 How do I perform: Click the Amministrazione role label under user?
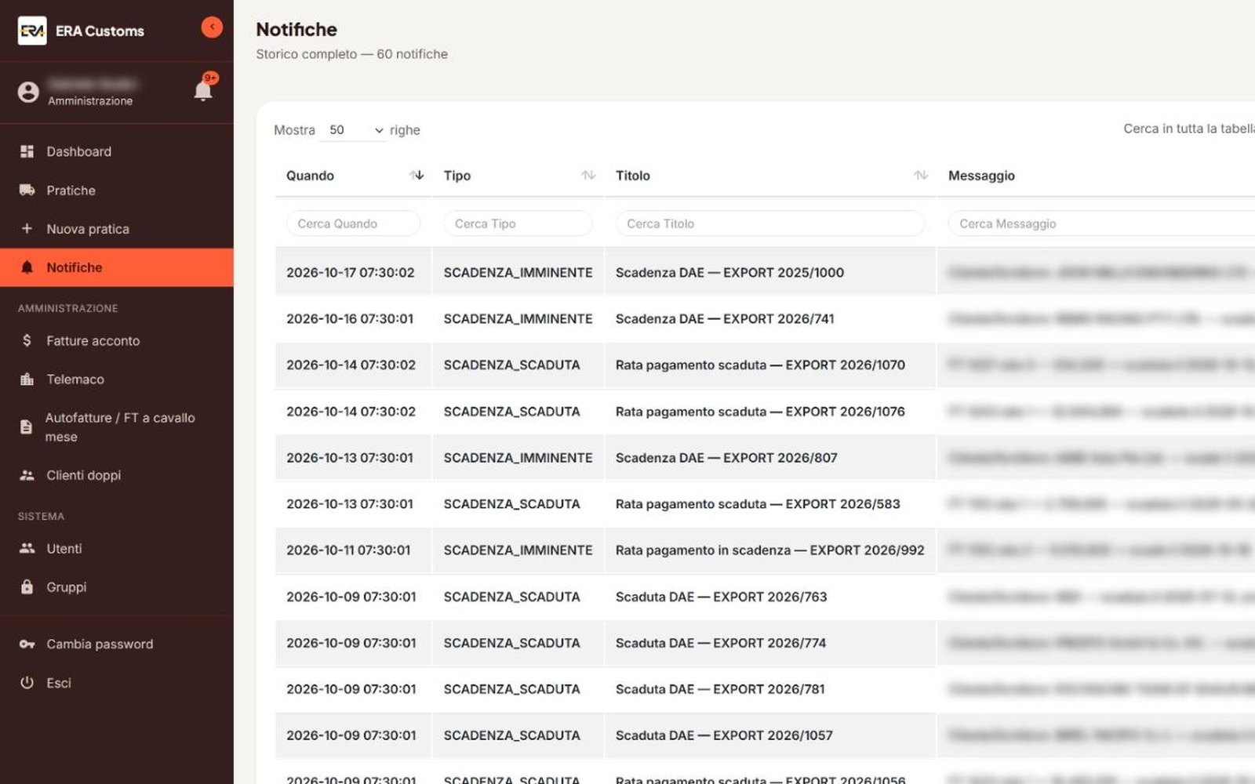[90, 100]
